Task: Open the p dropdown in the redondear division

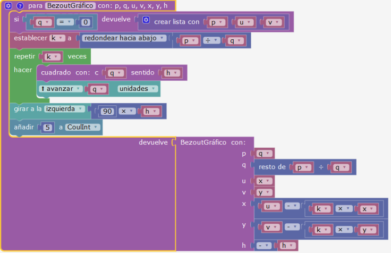Action: (x=191, y=41)
